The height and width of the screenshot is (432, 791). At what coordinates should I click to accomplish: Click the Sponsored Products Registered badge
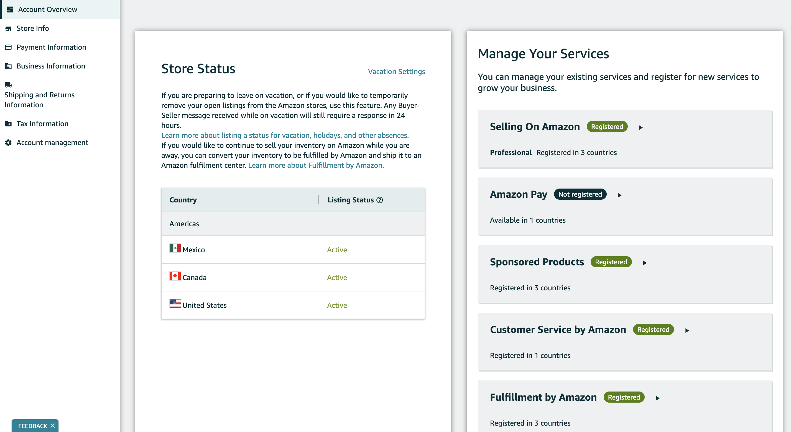[x=611, y=262]
